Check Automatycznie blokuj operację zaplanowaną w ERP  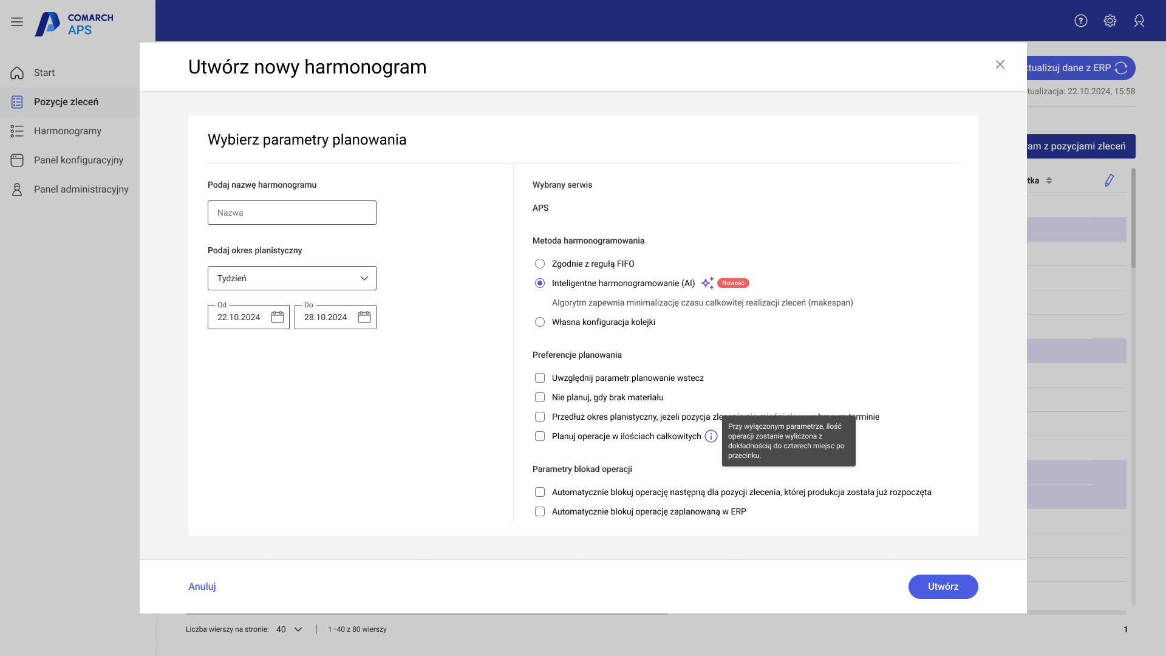(540, 511)
